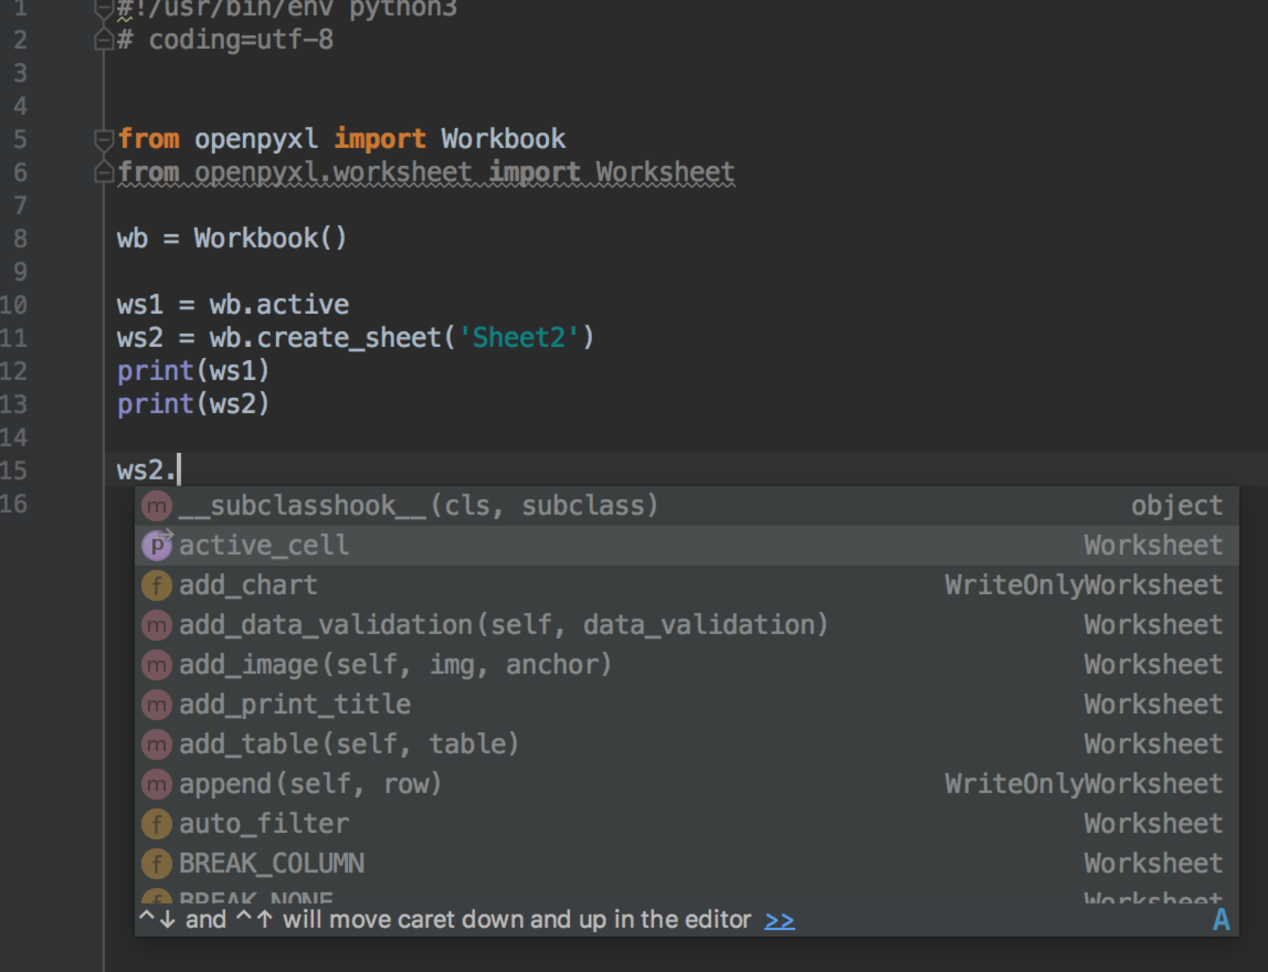
Task: Place caret in 'Sheet2' string literal
Action: 518,338
